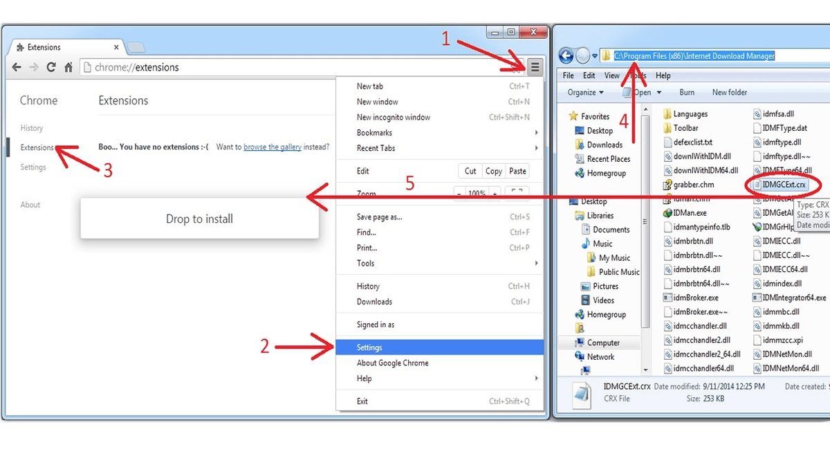Select the IDMGCExt.crx file
The width and height of the screenshot is (830, 467).
point(784,185)
